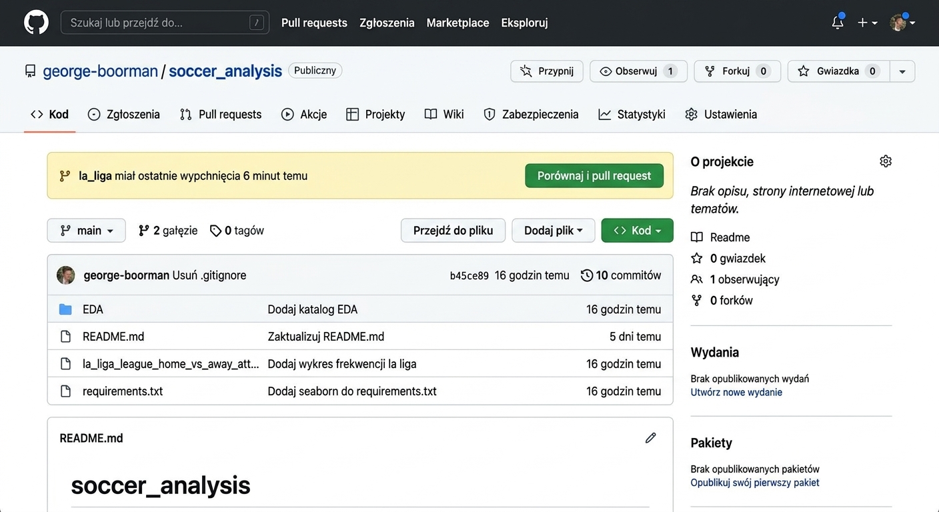Click the gear icon in O projekcie

pos(886,161)
